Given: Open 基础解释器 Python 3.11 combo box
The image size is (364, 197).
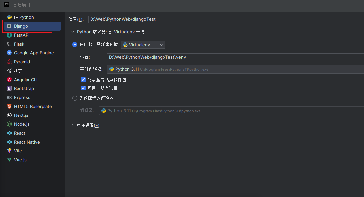Looking at the screenshot, I should coord(236,69).
